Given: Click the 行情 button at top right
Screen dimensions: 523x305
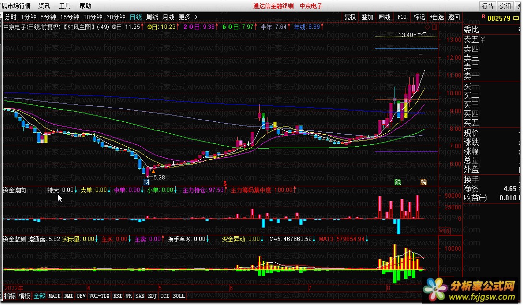Looking at the screenshot, I should click(x=488, y=6).
